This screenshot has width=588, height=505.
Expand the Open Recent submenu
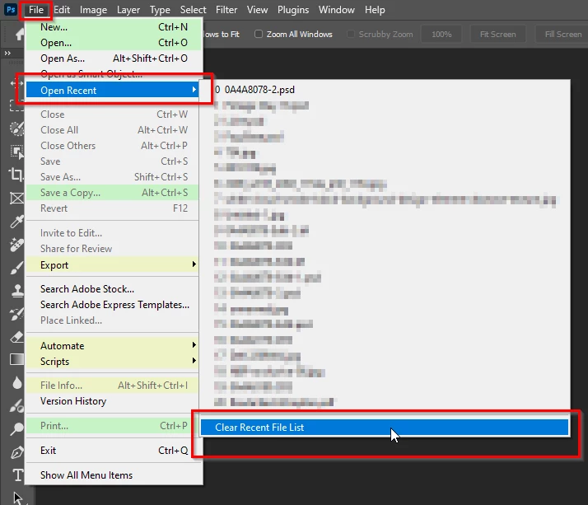pos(112,91)
